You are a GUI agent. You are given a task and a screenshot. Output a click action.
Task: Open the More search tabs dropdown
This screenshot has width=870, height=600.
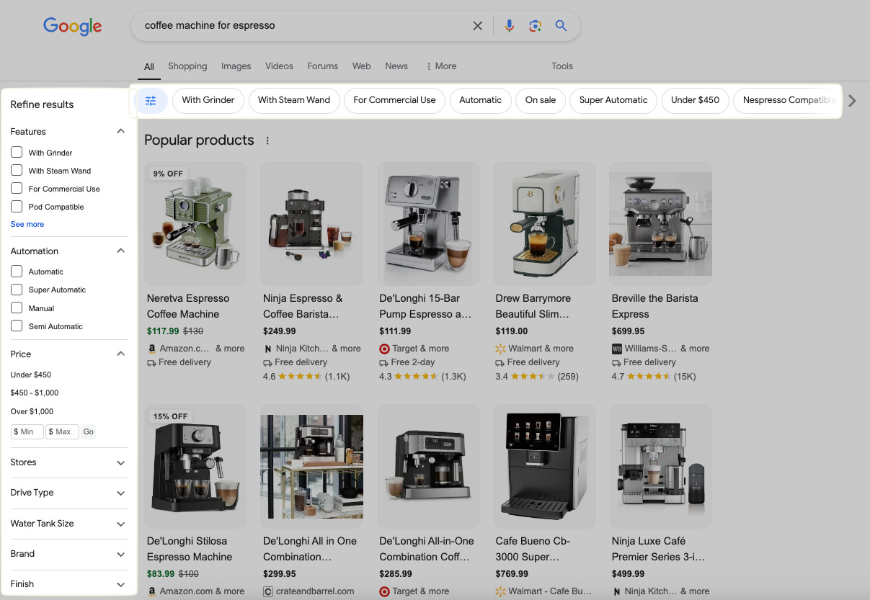click(441, 66)
